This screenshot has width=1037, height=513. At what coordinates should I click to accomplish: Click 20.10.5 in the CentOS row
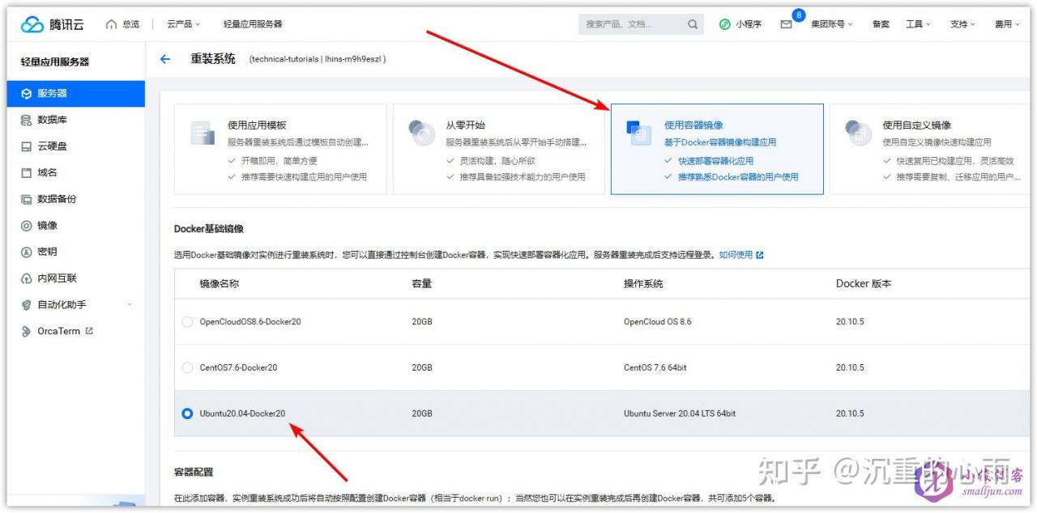coord(850,367)
